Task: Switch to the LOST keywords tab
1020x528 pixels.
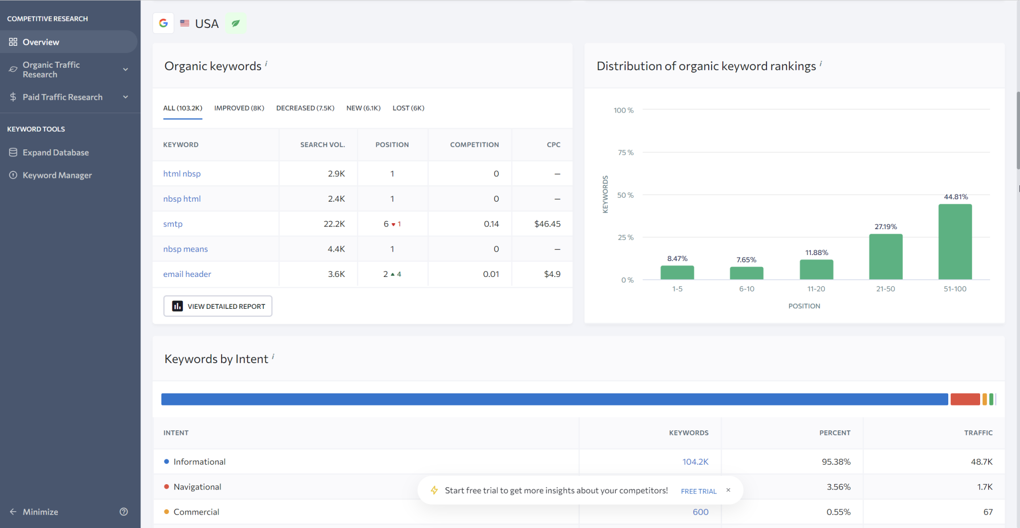Action: click(408, 108)
